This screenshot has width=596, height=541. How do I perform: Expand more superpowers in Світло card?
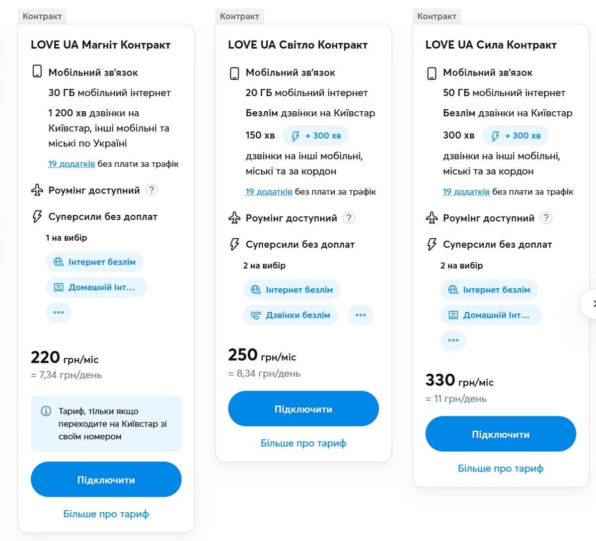coord(361,315)
